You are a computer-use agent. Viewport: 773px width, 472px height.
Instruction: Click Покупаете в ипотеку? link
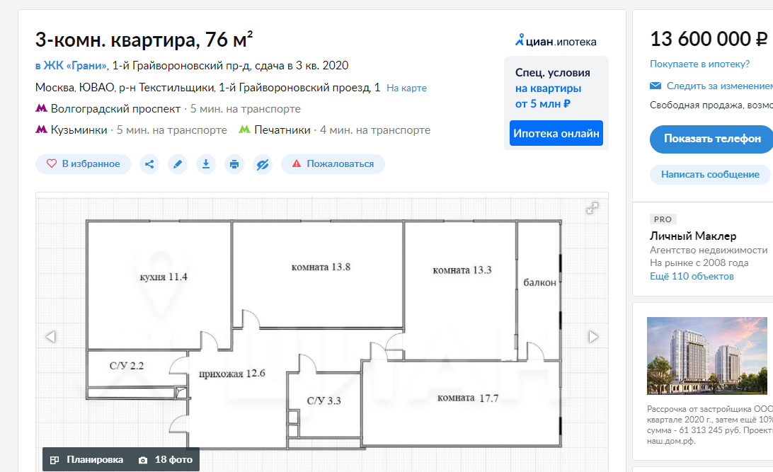699,64
